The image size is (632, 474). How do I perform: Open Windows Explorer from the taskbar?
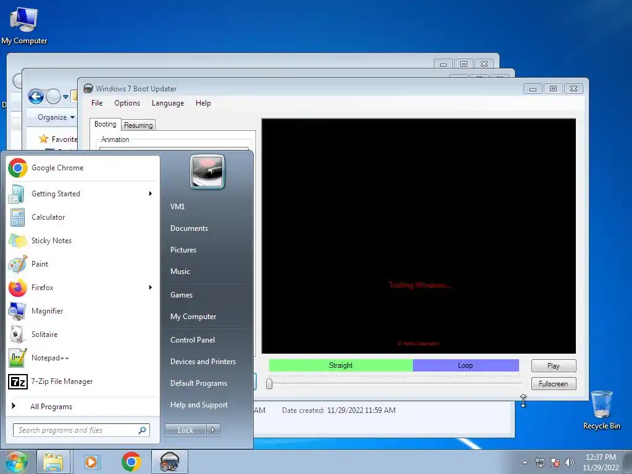(x=53, y=462)
